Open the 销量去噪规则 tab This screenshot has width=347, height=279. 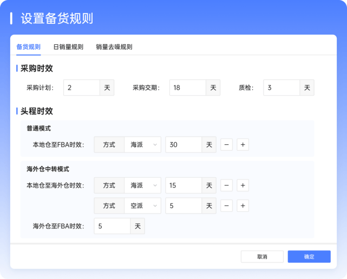click(x=114, y=47)
